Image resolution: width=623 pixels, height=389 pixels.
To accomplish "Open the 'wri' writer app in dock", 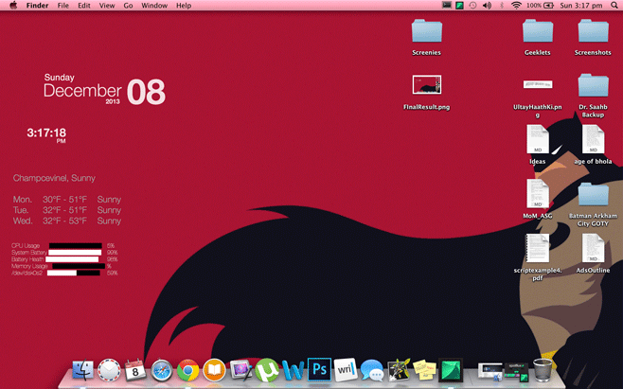I will click(346, 370).
